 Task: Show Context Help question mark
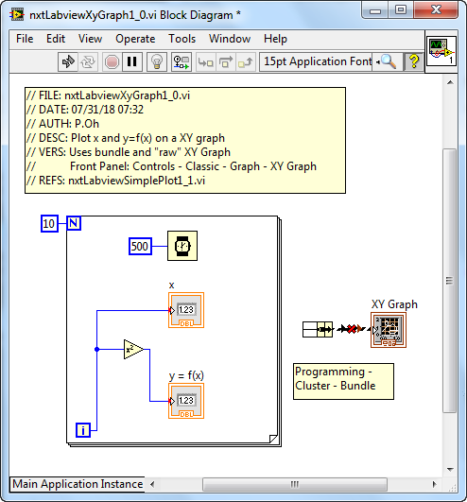(x=414, y=61)
